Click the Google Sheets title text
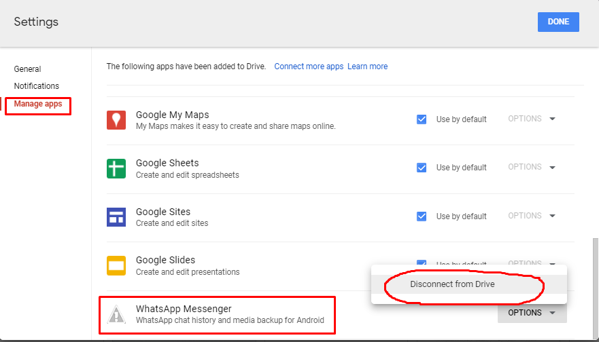Image resolution: width=599 pixels, height=342 pixels. point(167,163)
